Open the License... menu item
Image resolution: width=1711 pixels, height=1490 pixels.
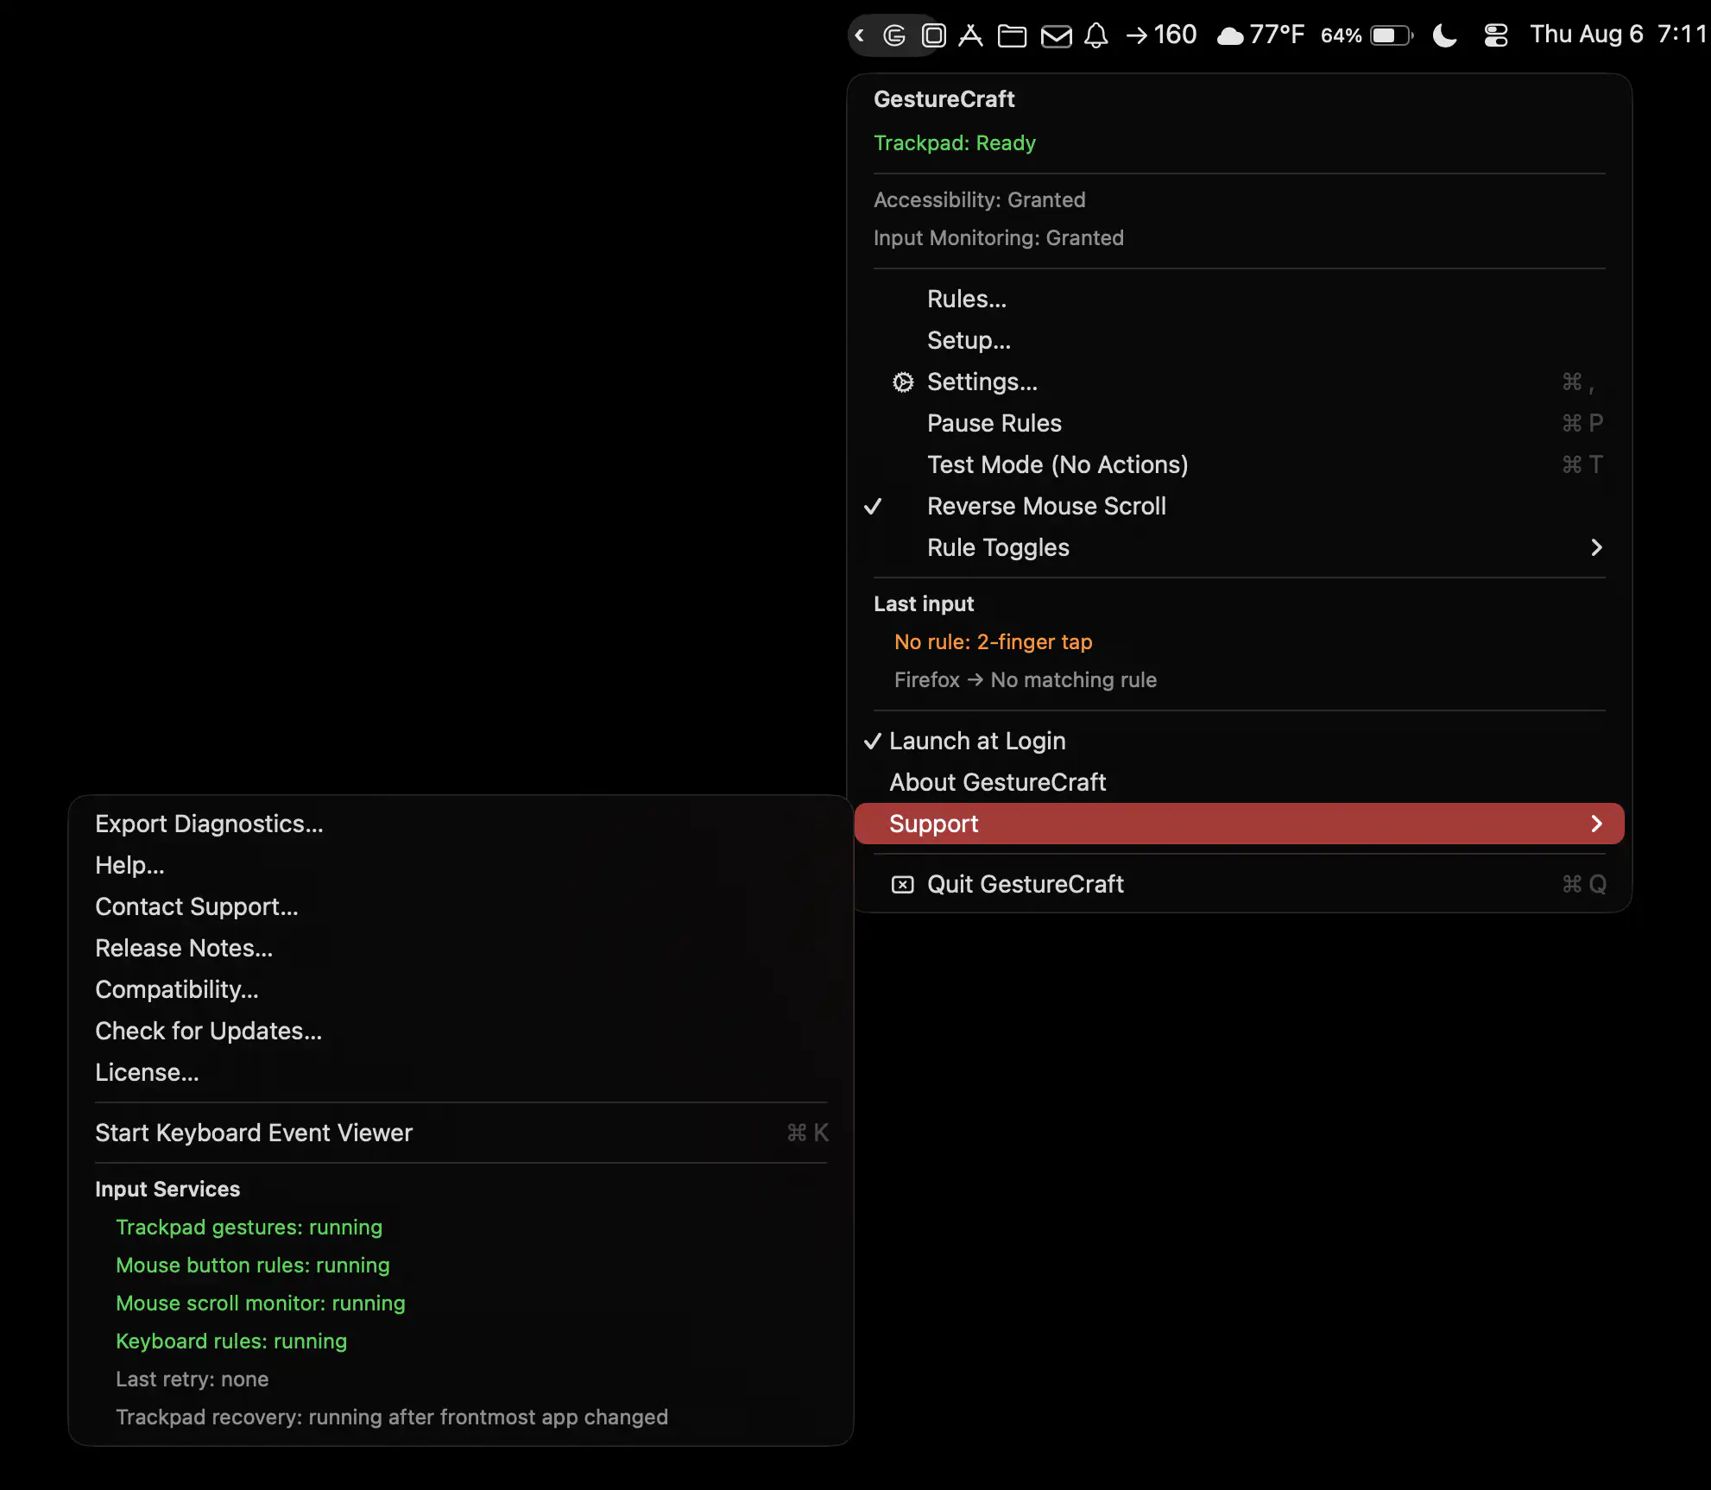(x=461, y=1072)
